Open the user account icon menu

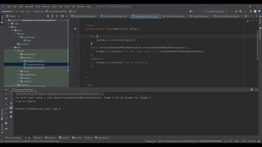[x=191, y=11]
